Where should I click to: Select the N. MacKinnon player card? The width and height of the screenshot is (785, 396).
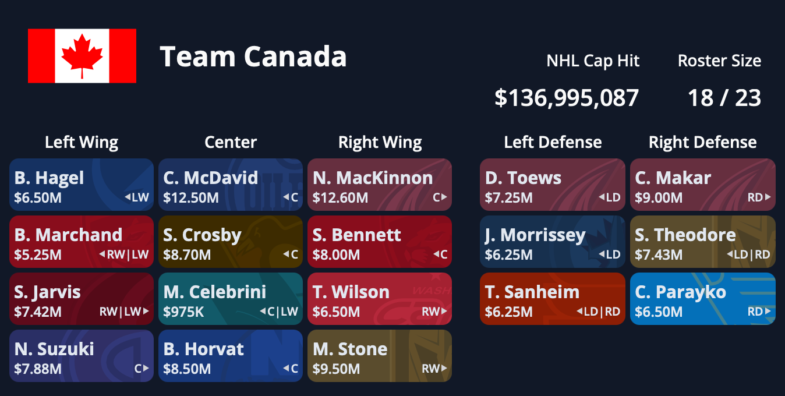[x=379, y=185]
